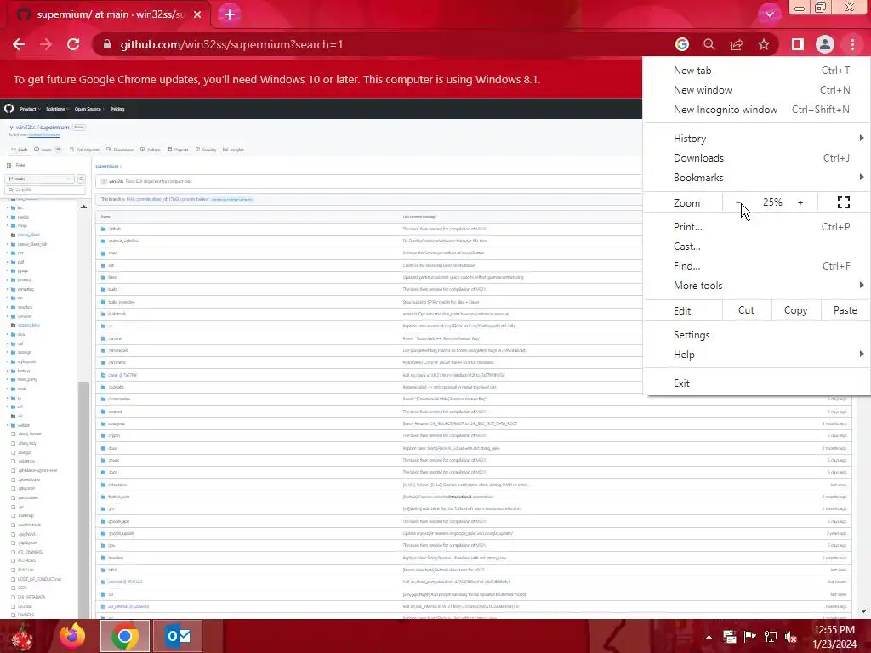Bookmark this tab with the star icon
The image size is (871, 653).
tap(764, 44)
